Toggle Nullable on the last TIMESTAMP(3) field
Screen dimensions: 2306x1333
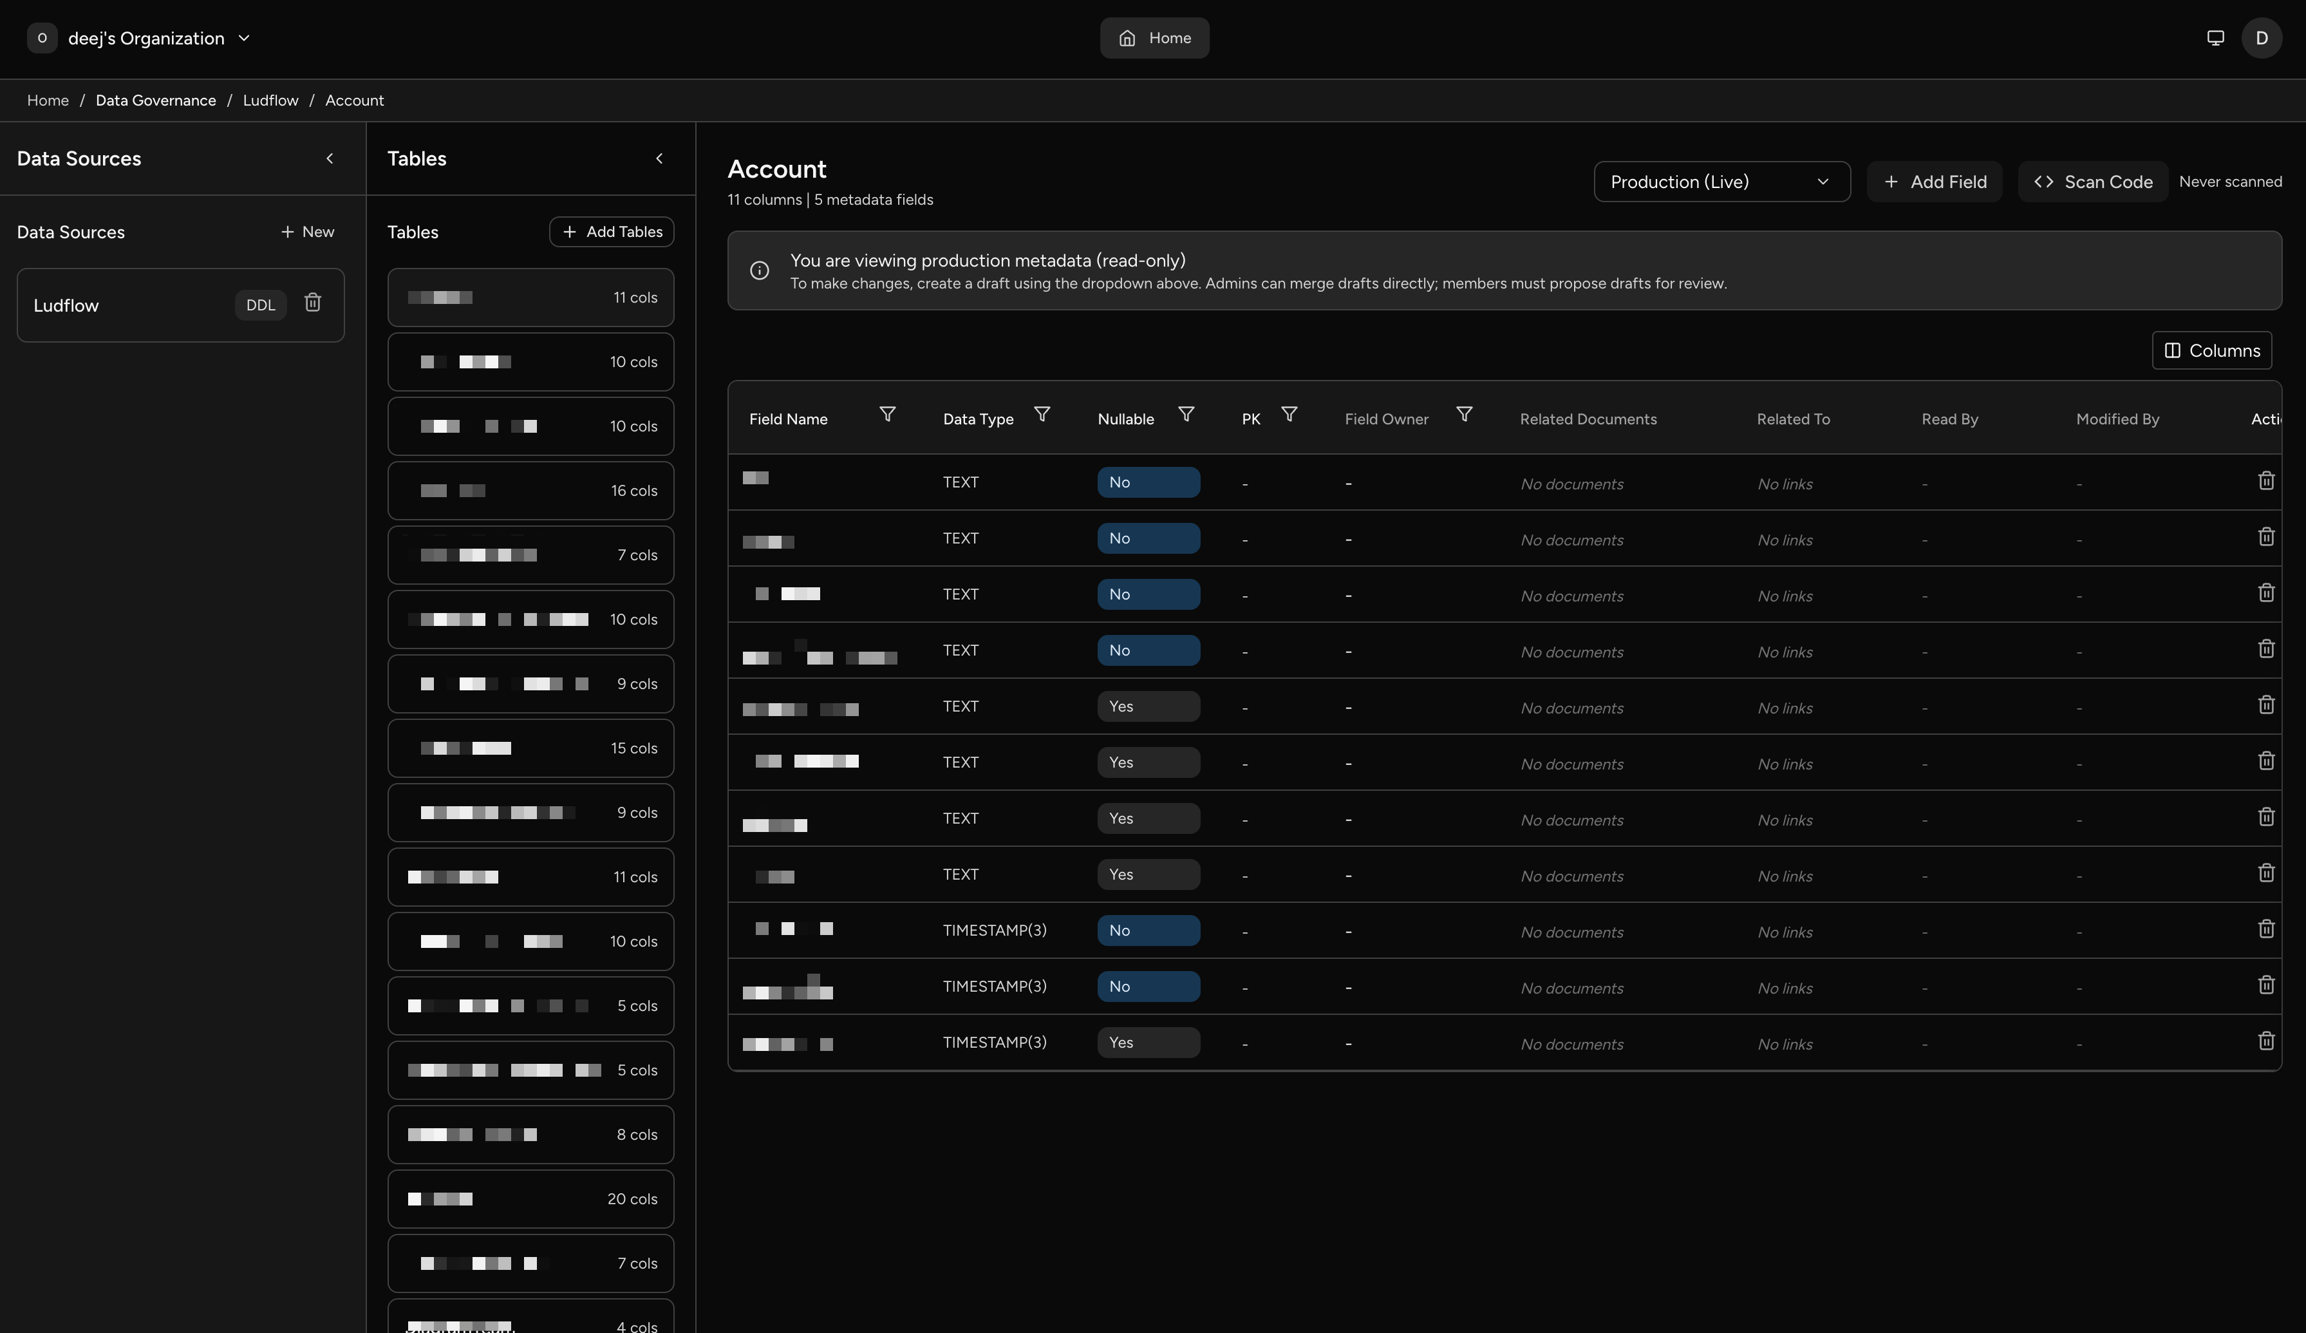(x=1148, y=1042)
